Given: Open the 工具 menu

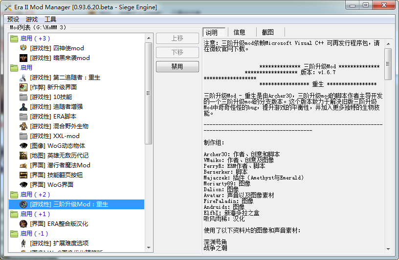Looking at the screenshot, I should pyautogui.click(x=50, y=20).
